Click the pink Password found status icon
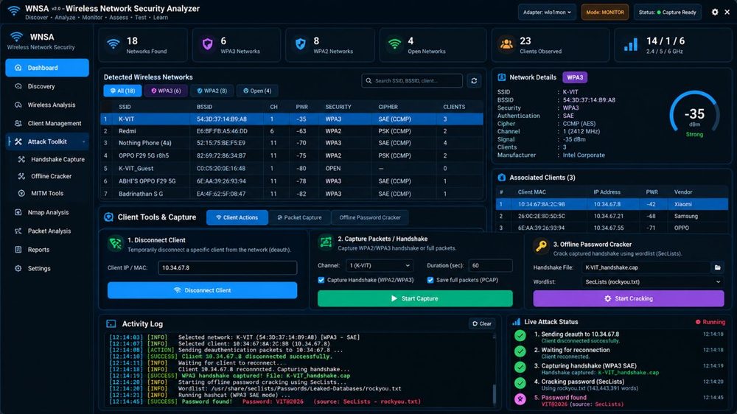This screenshot has height=414, width=737. [x=520, y=399]
